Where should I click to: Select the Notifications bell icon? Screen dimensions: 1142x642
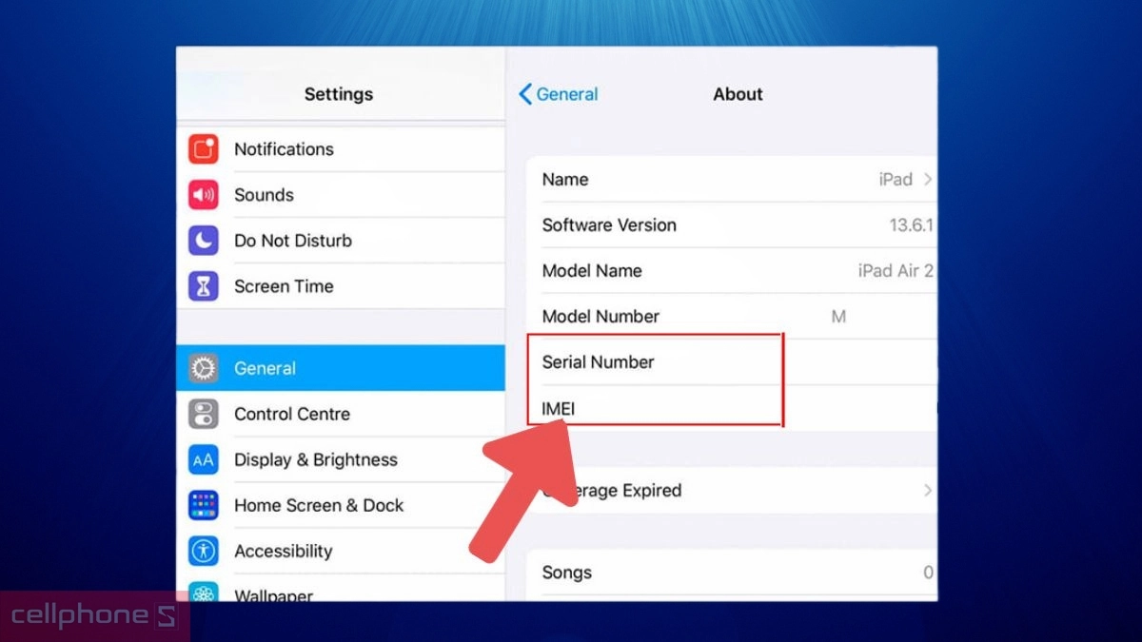pos(203,148)
